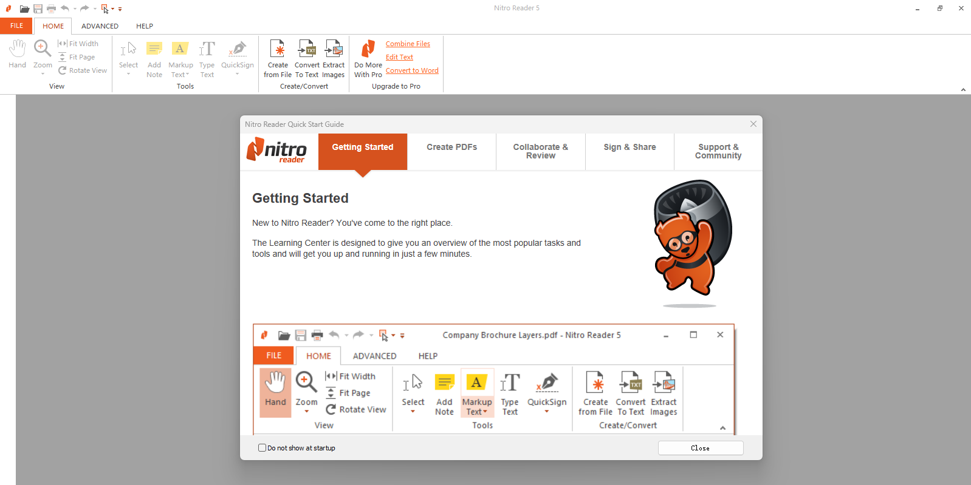971x485 pixels.
Task: Open the Sign & Share tab
Action: click(x=630, y=148)
